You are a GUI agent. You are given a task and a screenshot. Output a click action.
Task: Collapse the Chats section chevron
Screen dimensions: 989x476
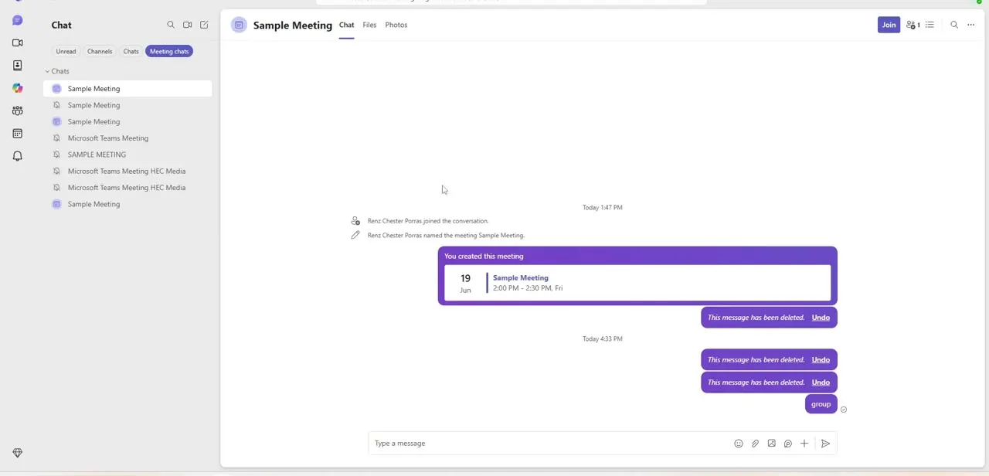coord(47,71)
